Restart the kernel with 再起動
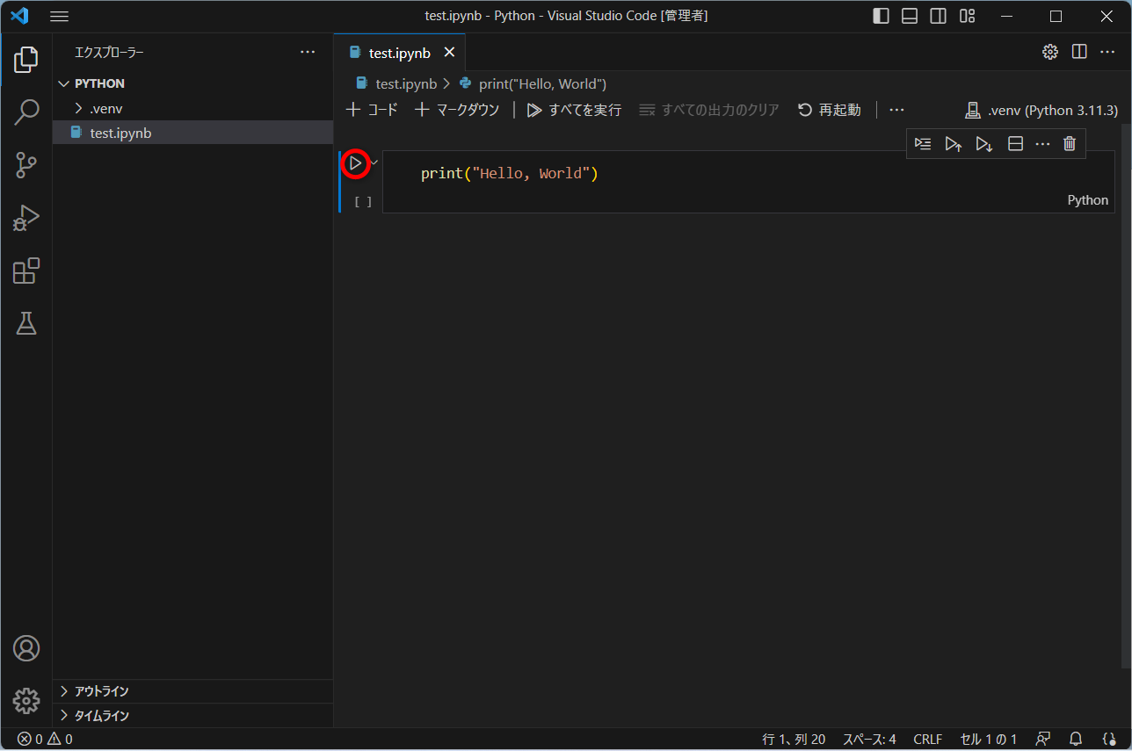Image resolution: width=1132 pixels, height=751 pixels. 828,109
